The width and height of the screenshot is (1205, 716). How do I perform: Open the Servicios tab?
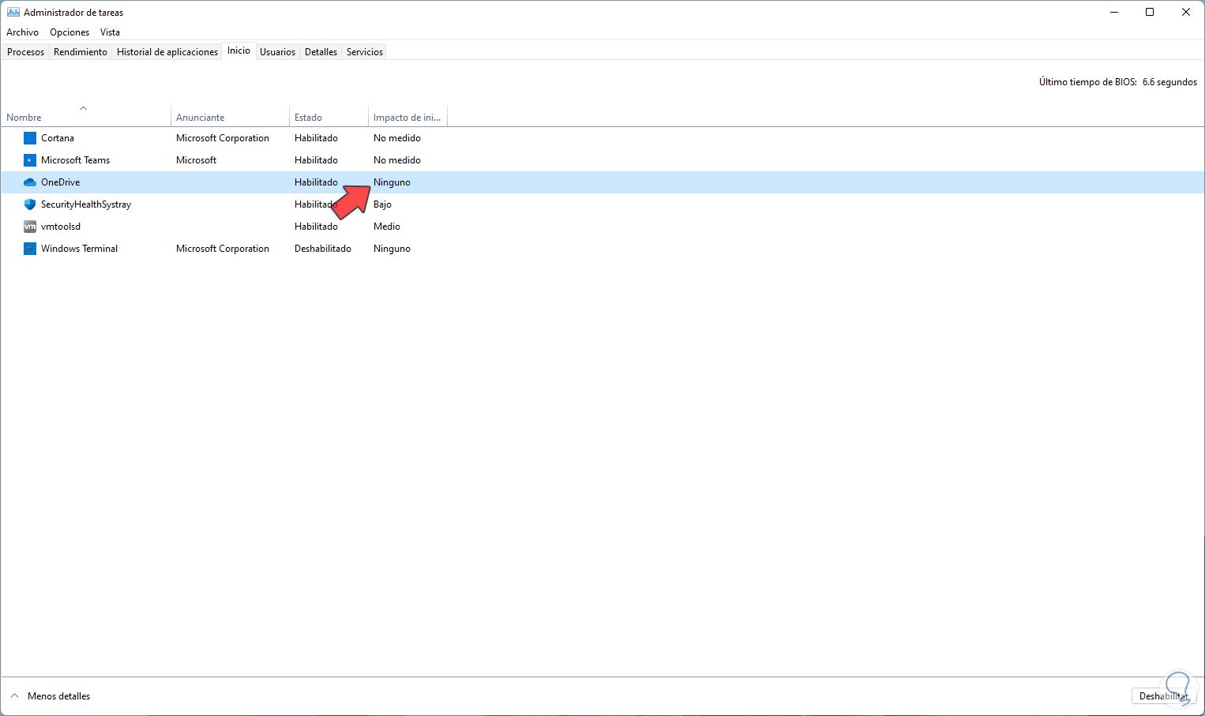(x=365, y=52)
